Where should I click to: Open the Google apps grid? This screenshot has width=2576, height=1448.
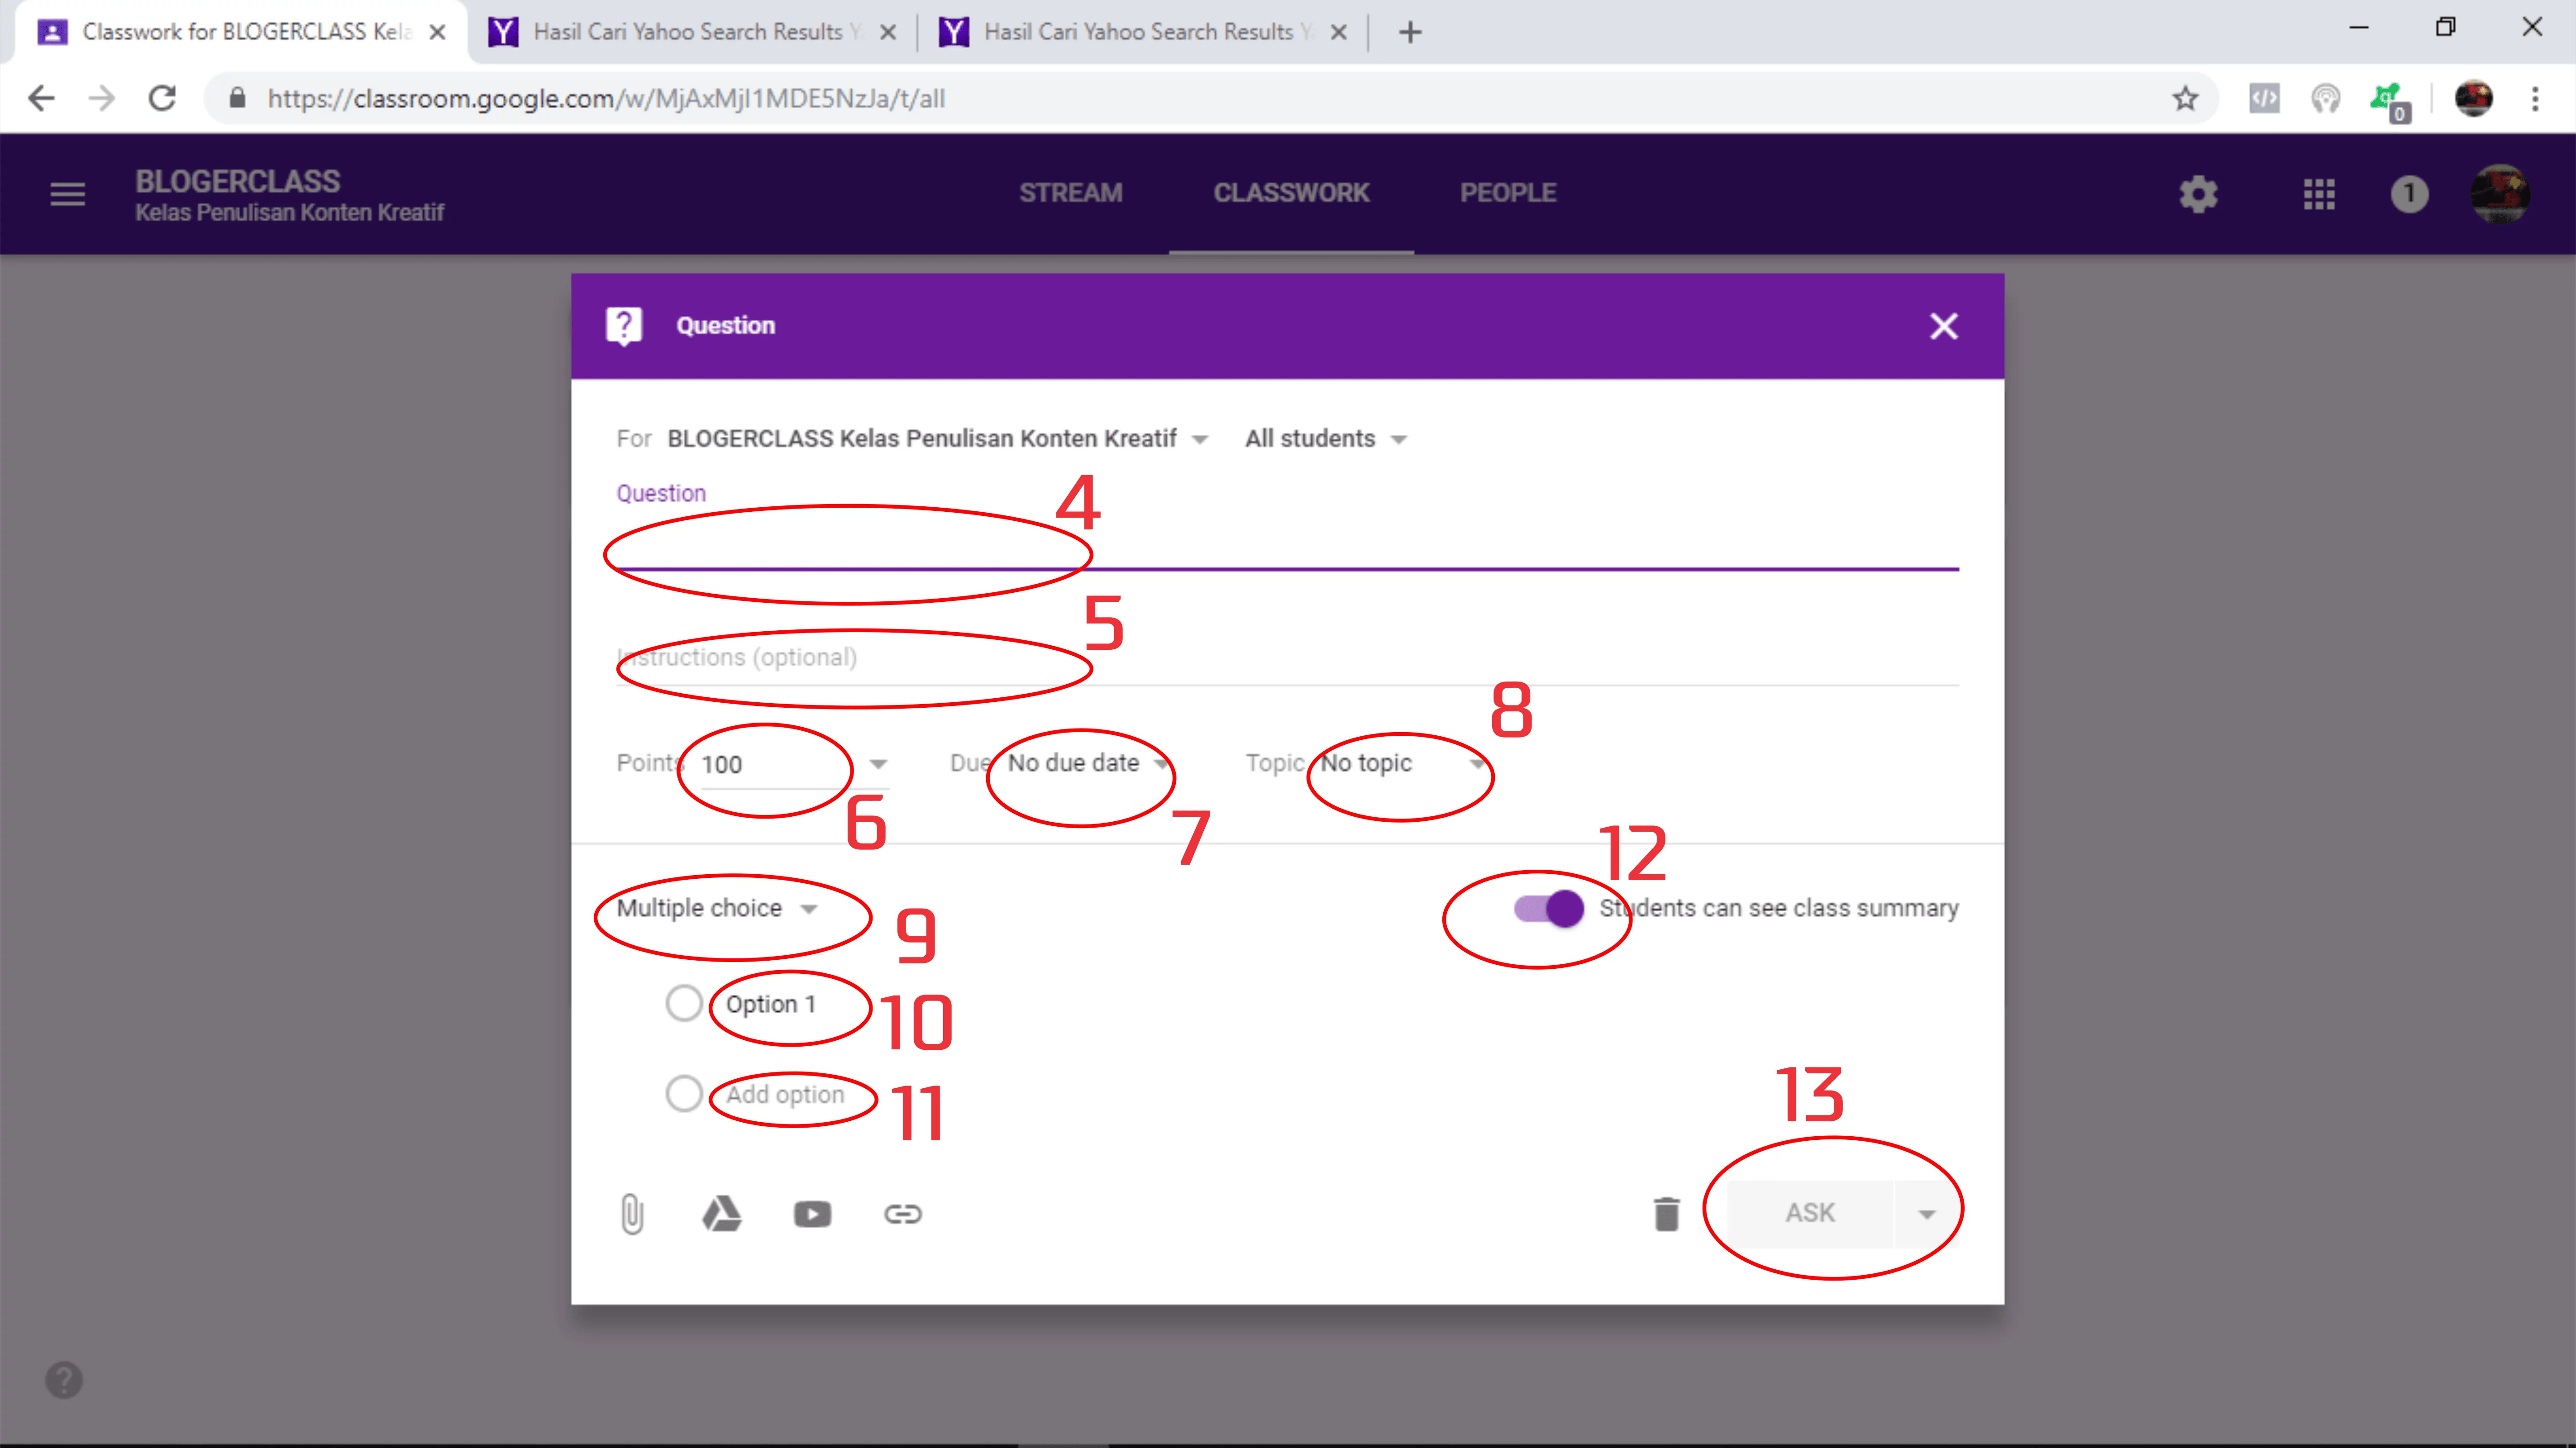(2319, 194)
